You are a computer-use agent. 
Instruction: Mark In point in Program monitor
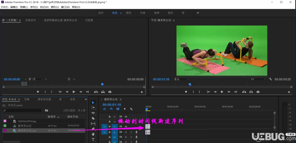tap(193, 92)
